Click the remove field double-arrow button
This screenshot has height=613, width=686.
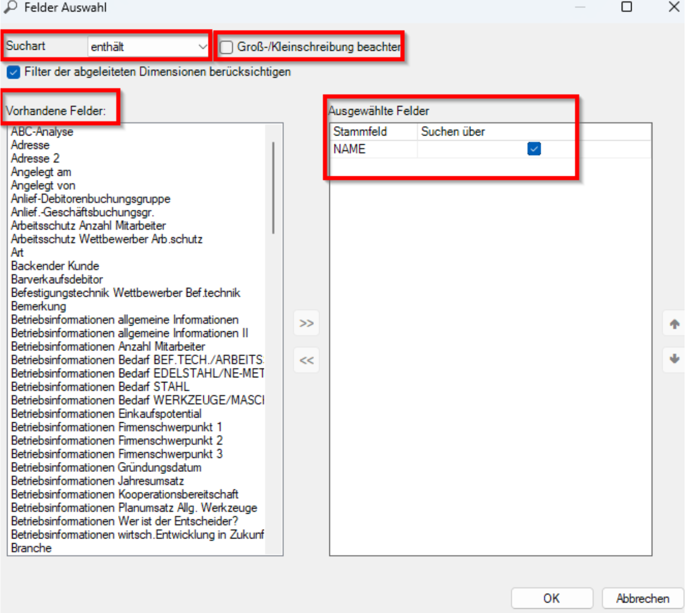click(x=306, y=360)
